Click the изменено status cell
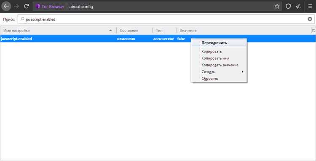316x161 pixels. [126, 39]
